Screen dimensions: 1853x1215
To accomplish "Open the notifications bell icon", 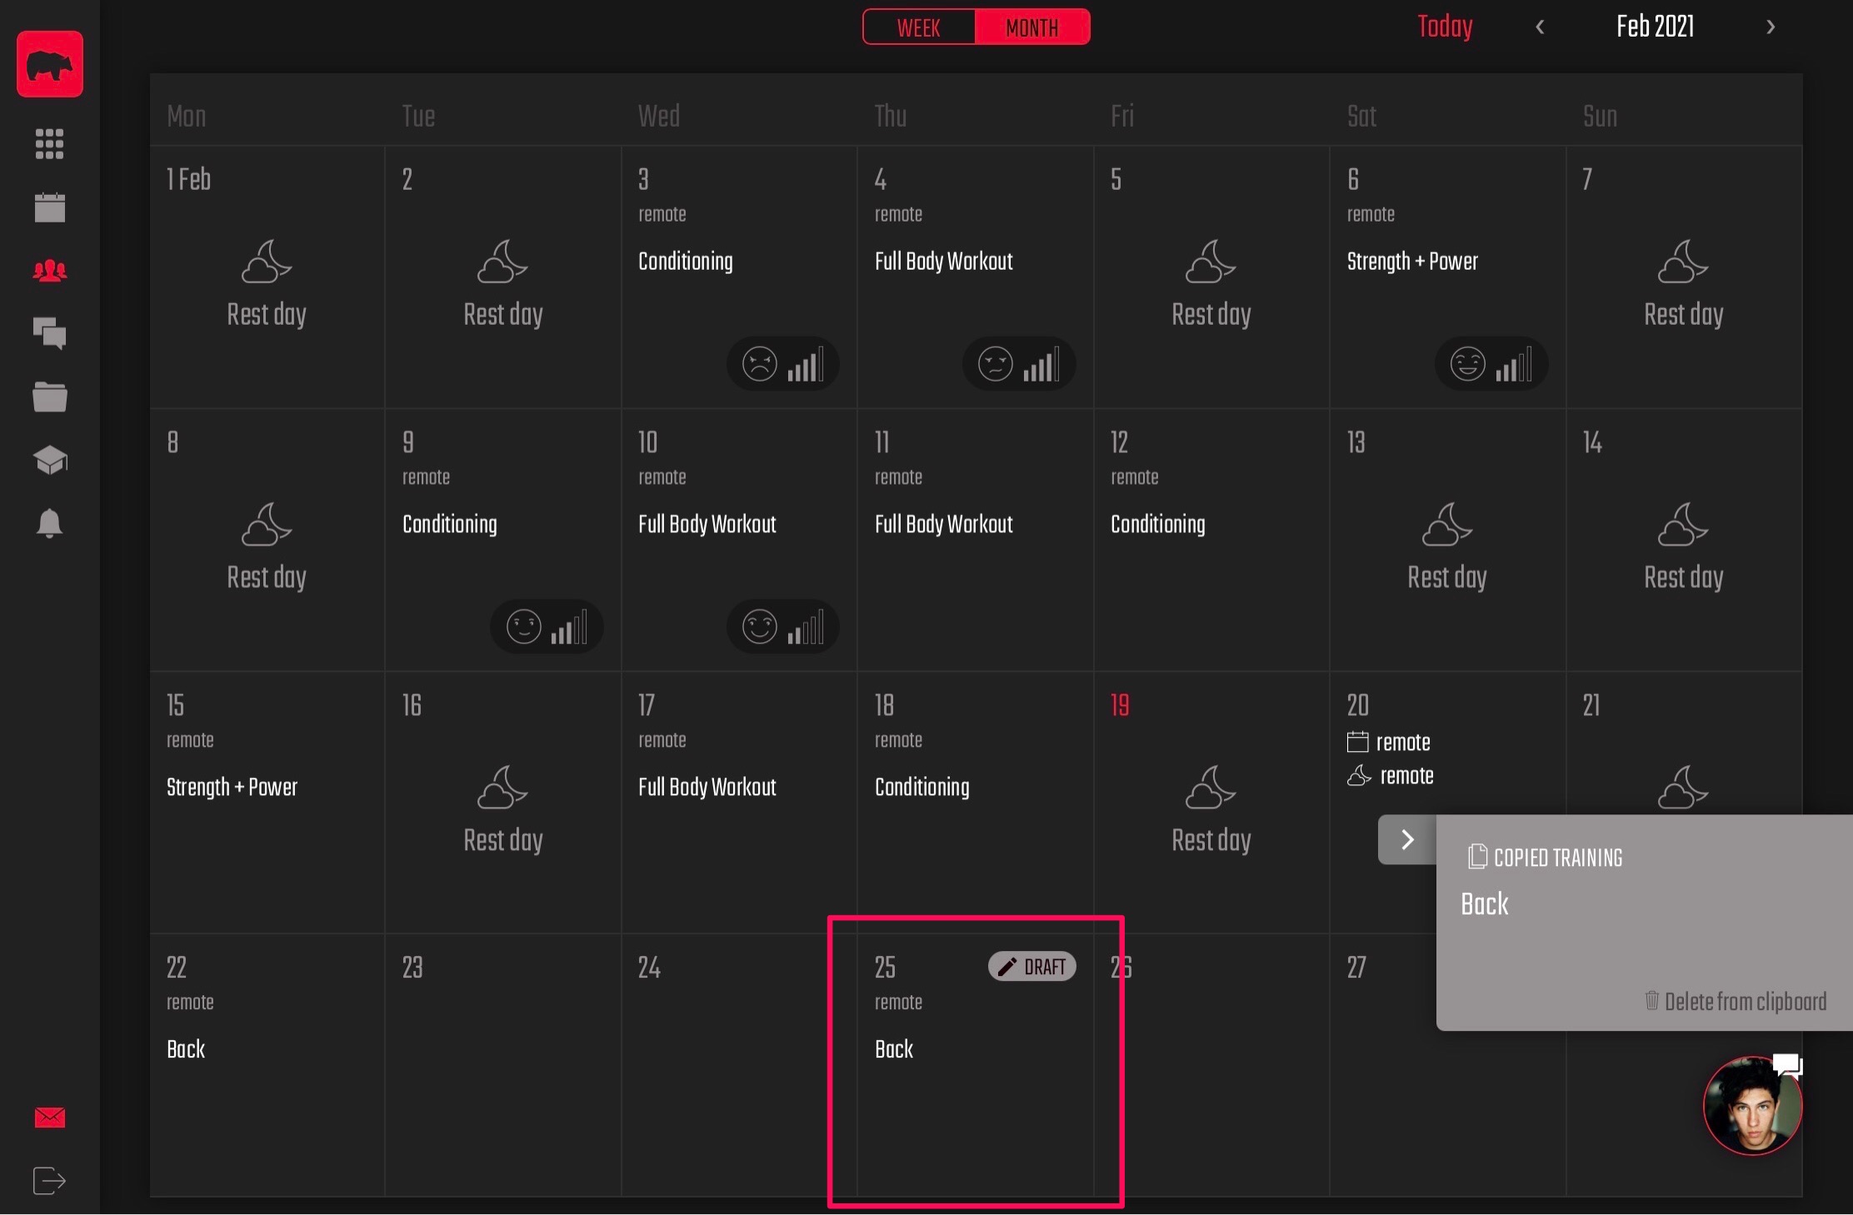I will 49,524.
